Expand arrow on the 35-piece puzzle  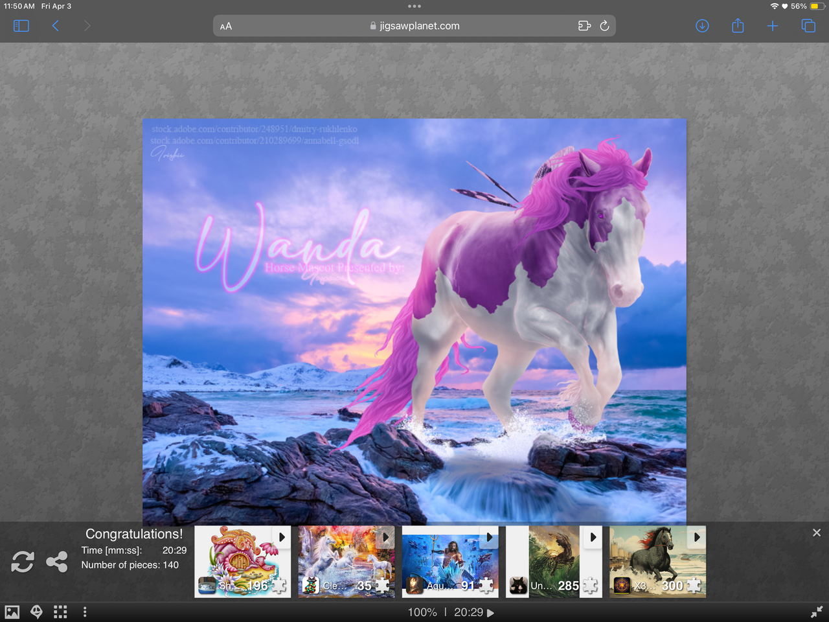coord(385,537)
